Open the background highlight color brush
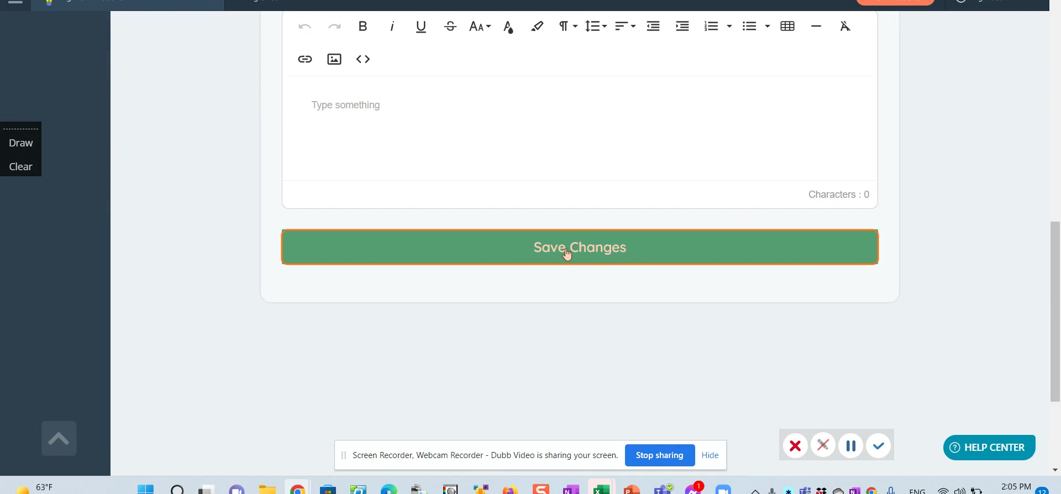This screenshot has width=1061, height=494. coord(537,26)
